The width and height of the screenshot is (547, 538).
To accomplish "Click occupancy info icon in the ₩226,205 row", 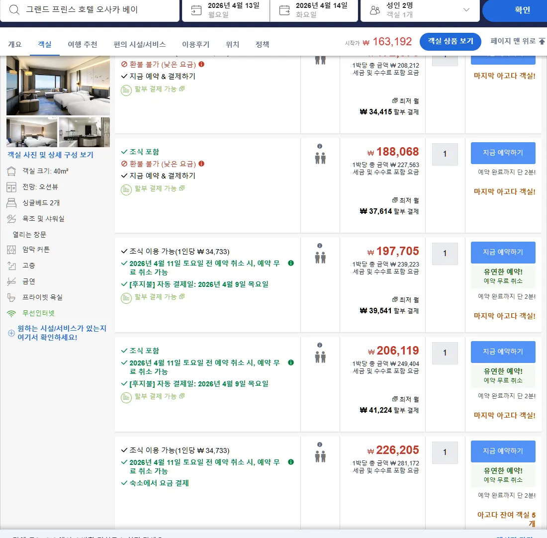I will [x=320, y=445].
